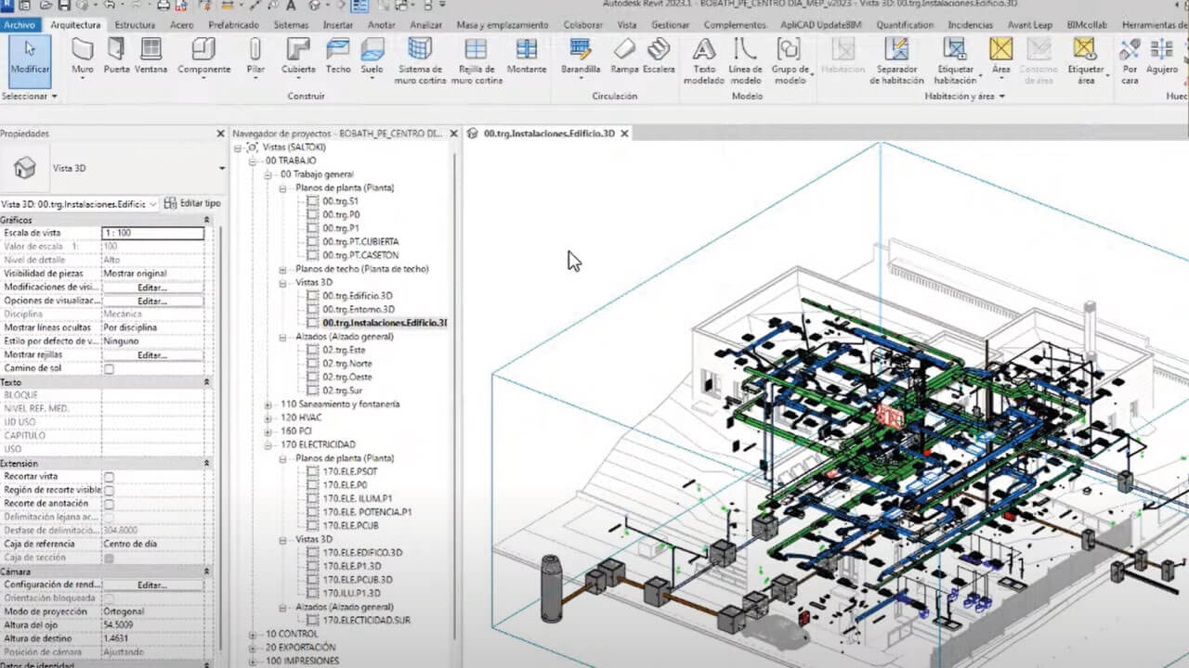Collapse the 170 ELECTRICIDAD node
This screenshot has height=668, width=1189.
268,444
